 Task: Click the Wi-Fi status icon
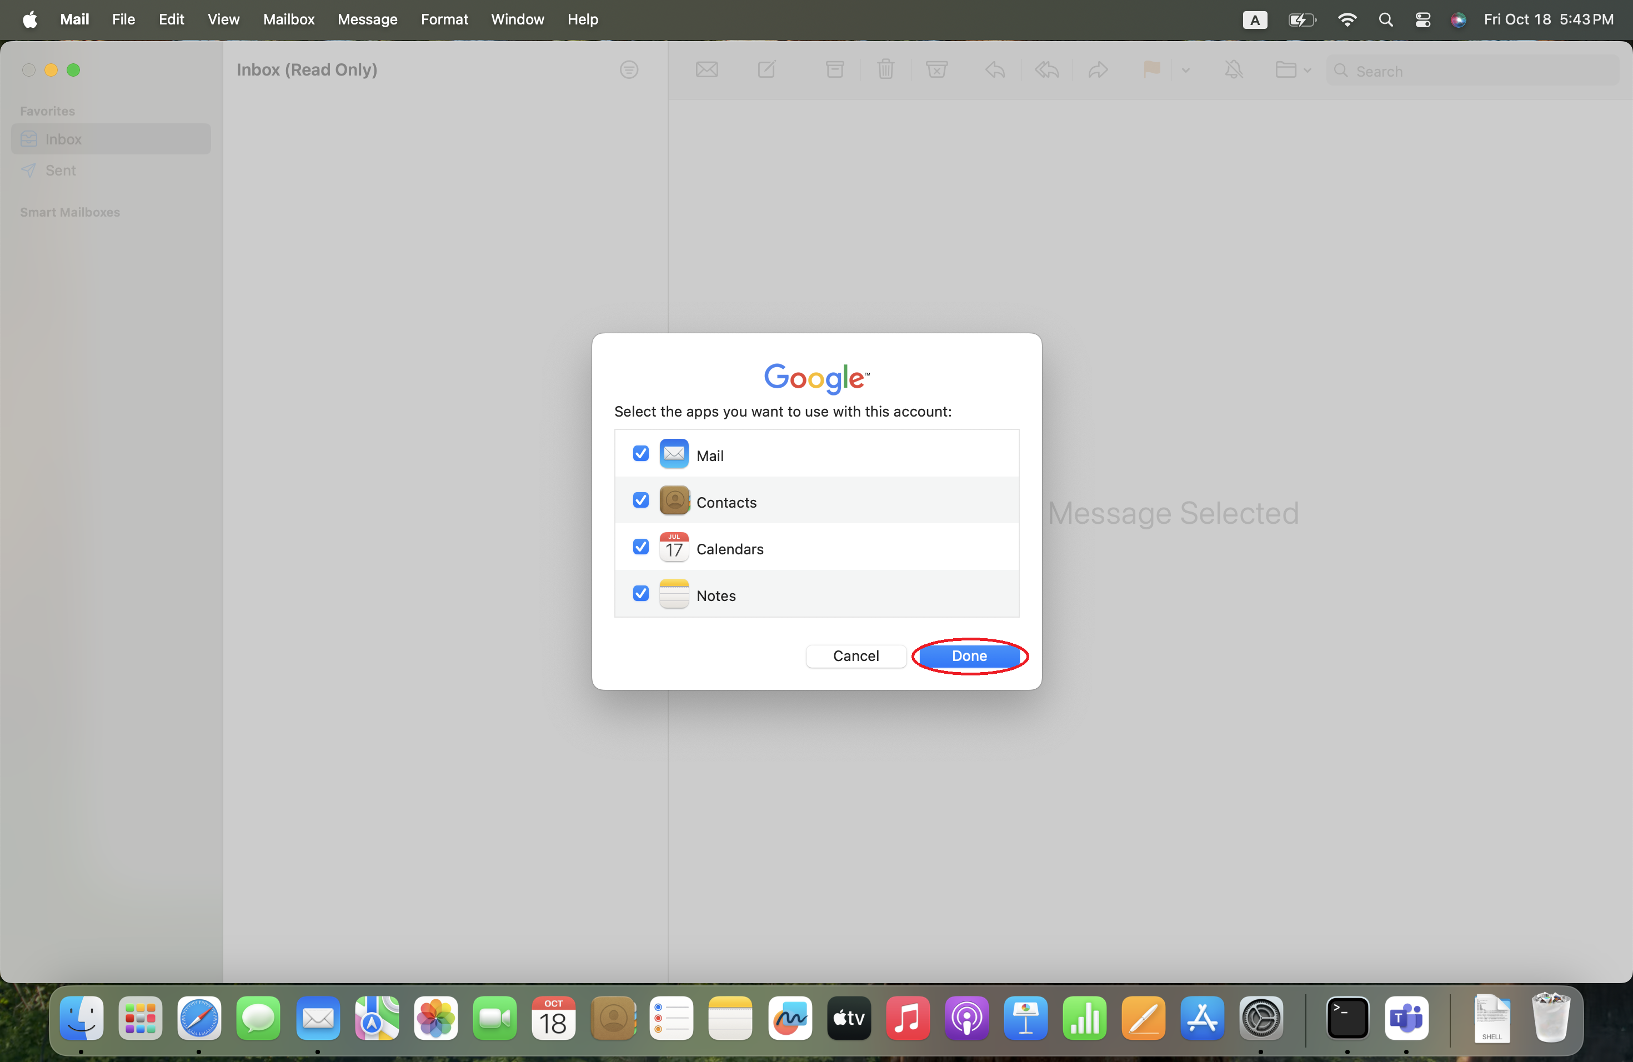point(1347,19)
